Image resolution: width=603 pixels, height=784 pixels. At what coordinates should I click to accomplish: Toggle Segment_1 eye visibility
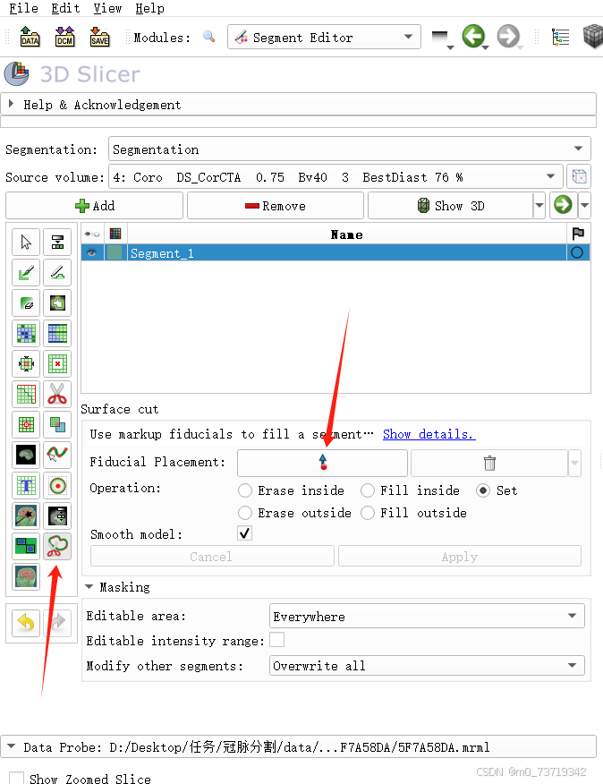click(92, 253)
